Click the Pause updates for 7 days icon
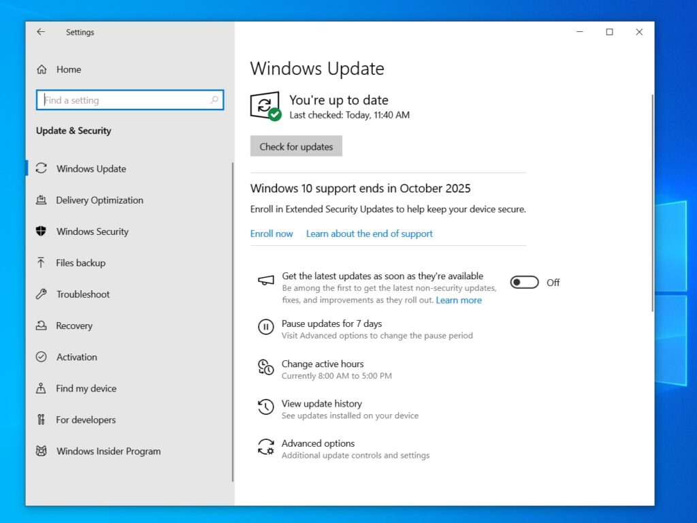697x523 pixels. [265, 327]
